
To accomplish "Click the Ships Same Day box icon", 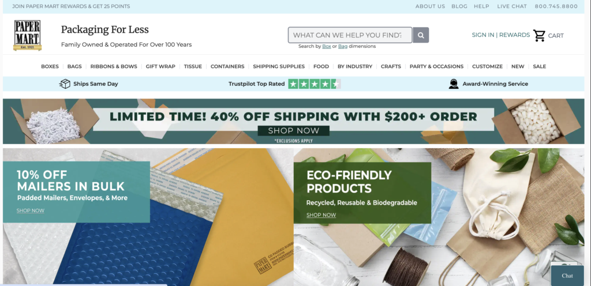I will [65, 84].
